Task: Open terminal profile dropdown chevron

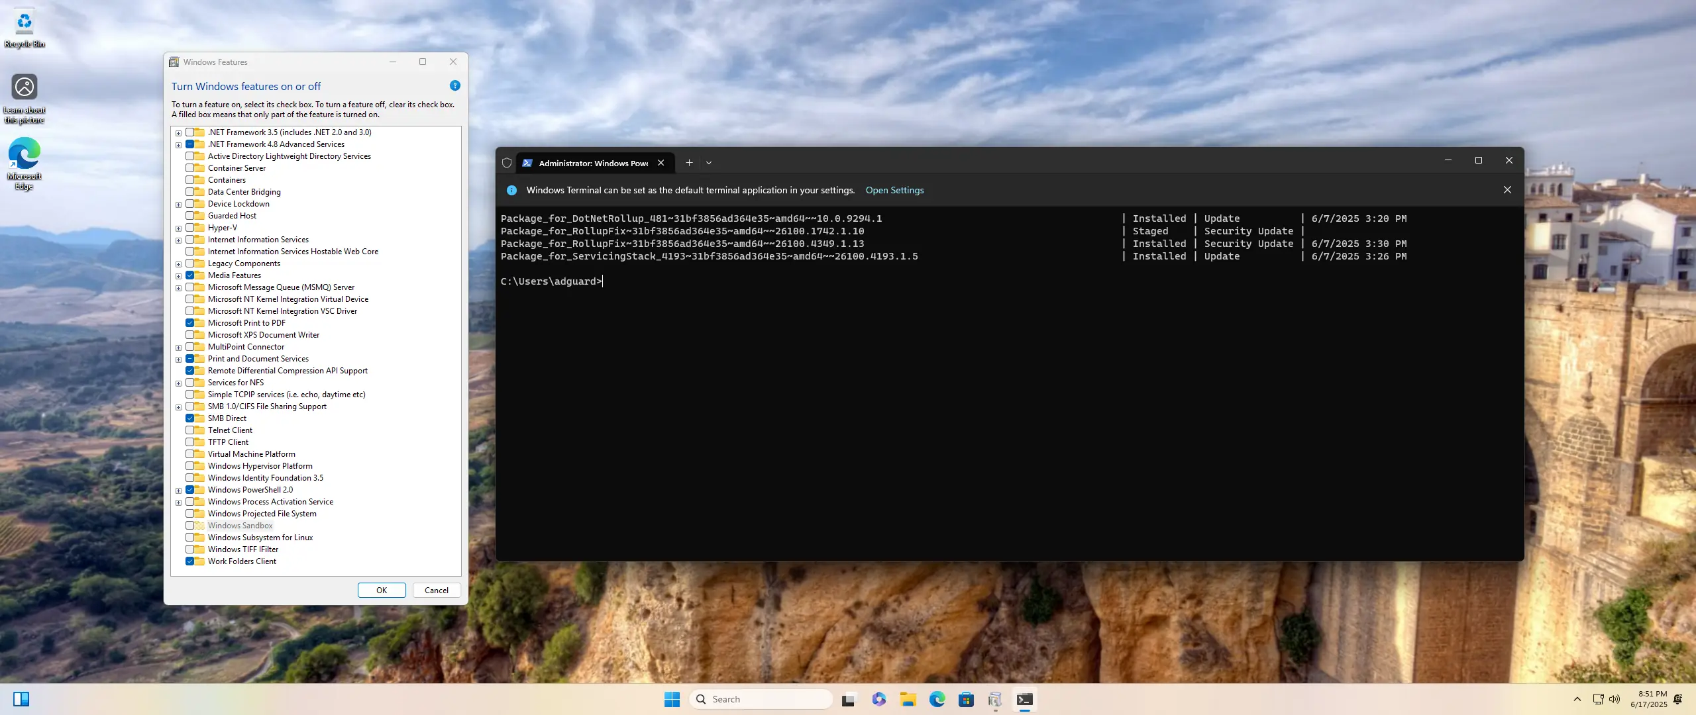Action: pos(709,163)
